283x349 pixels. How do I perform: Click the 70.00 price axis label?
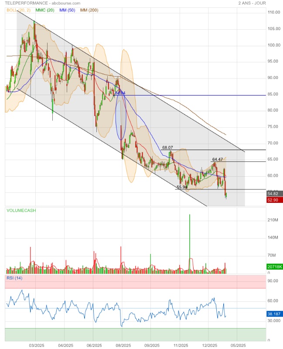pyautogui.click(x=273, y=143)
